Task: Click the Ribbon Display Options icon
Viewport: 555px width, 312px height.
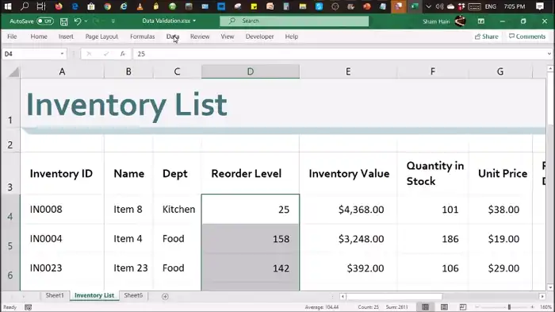Action: click(480, 21)
